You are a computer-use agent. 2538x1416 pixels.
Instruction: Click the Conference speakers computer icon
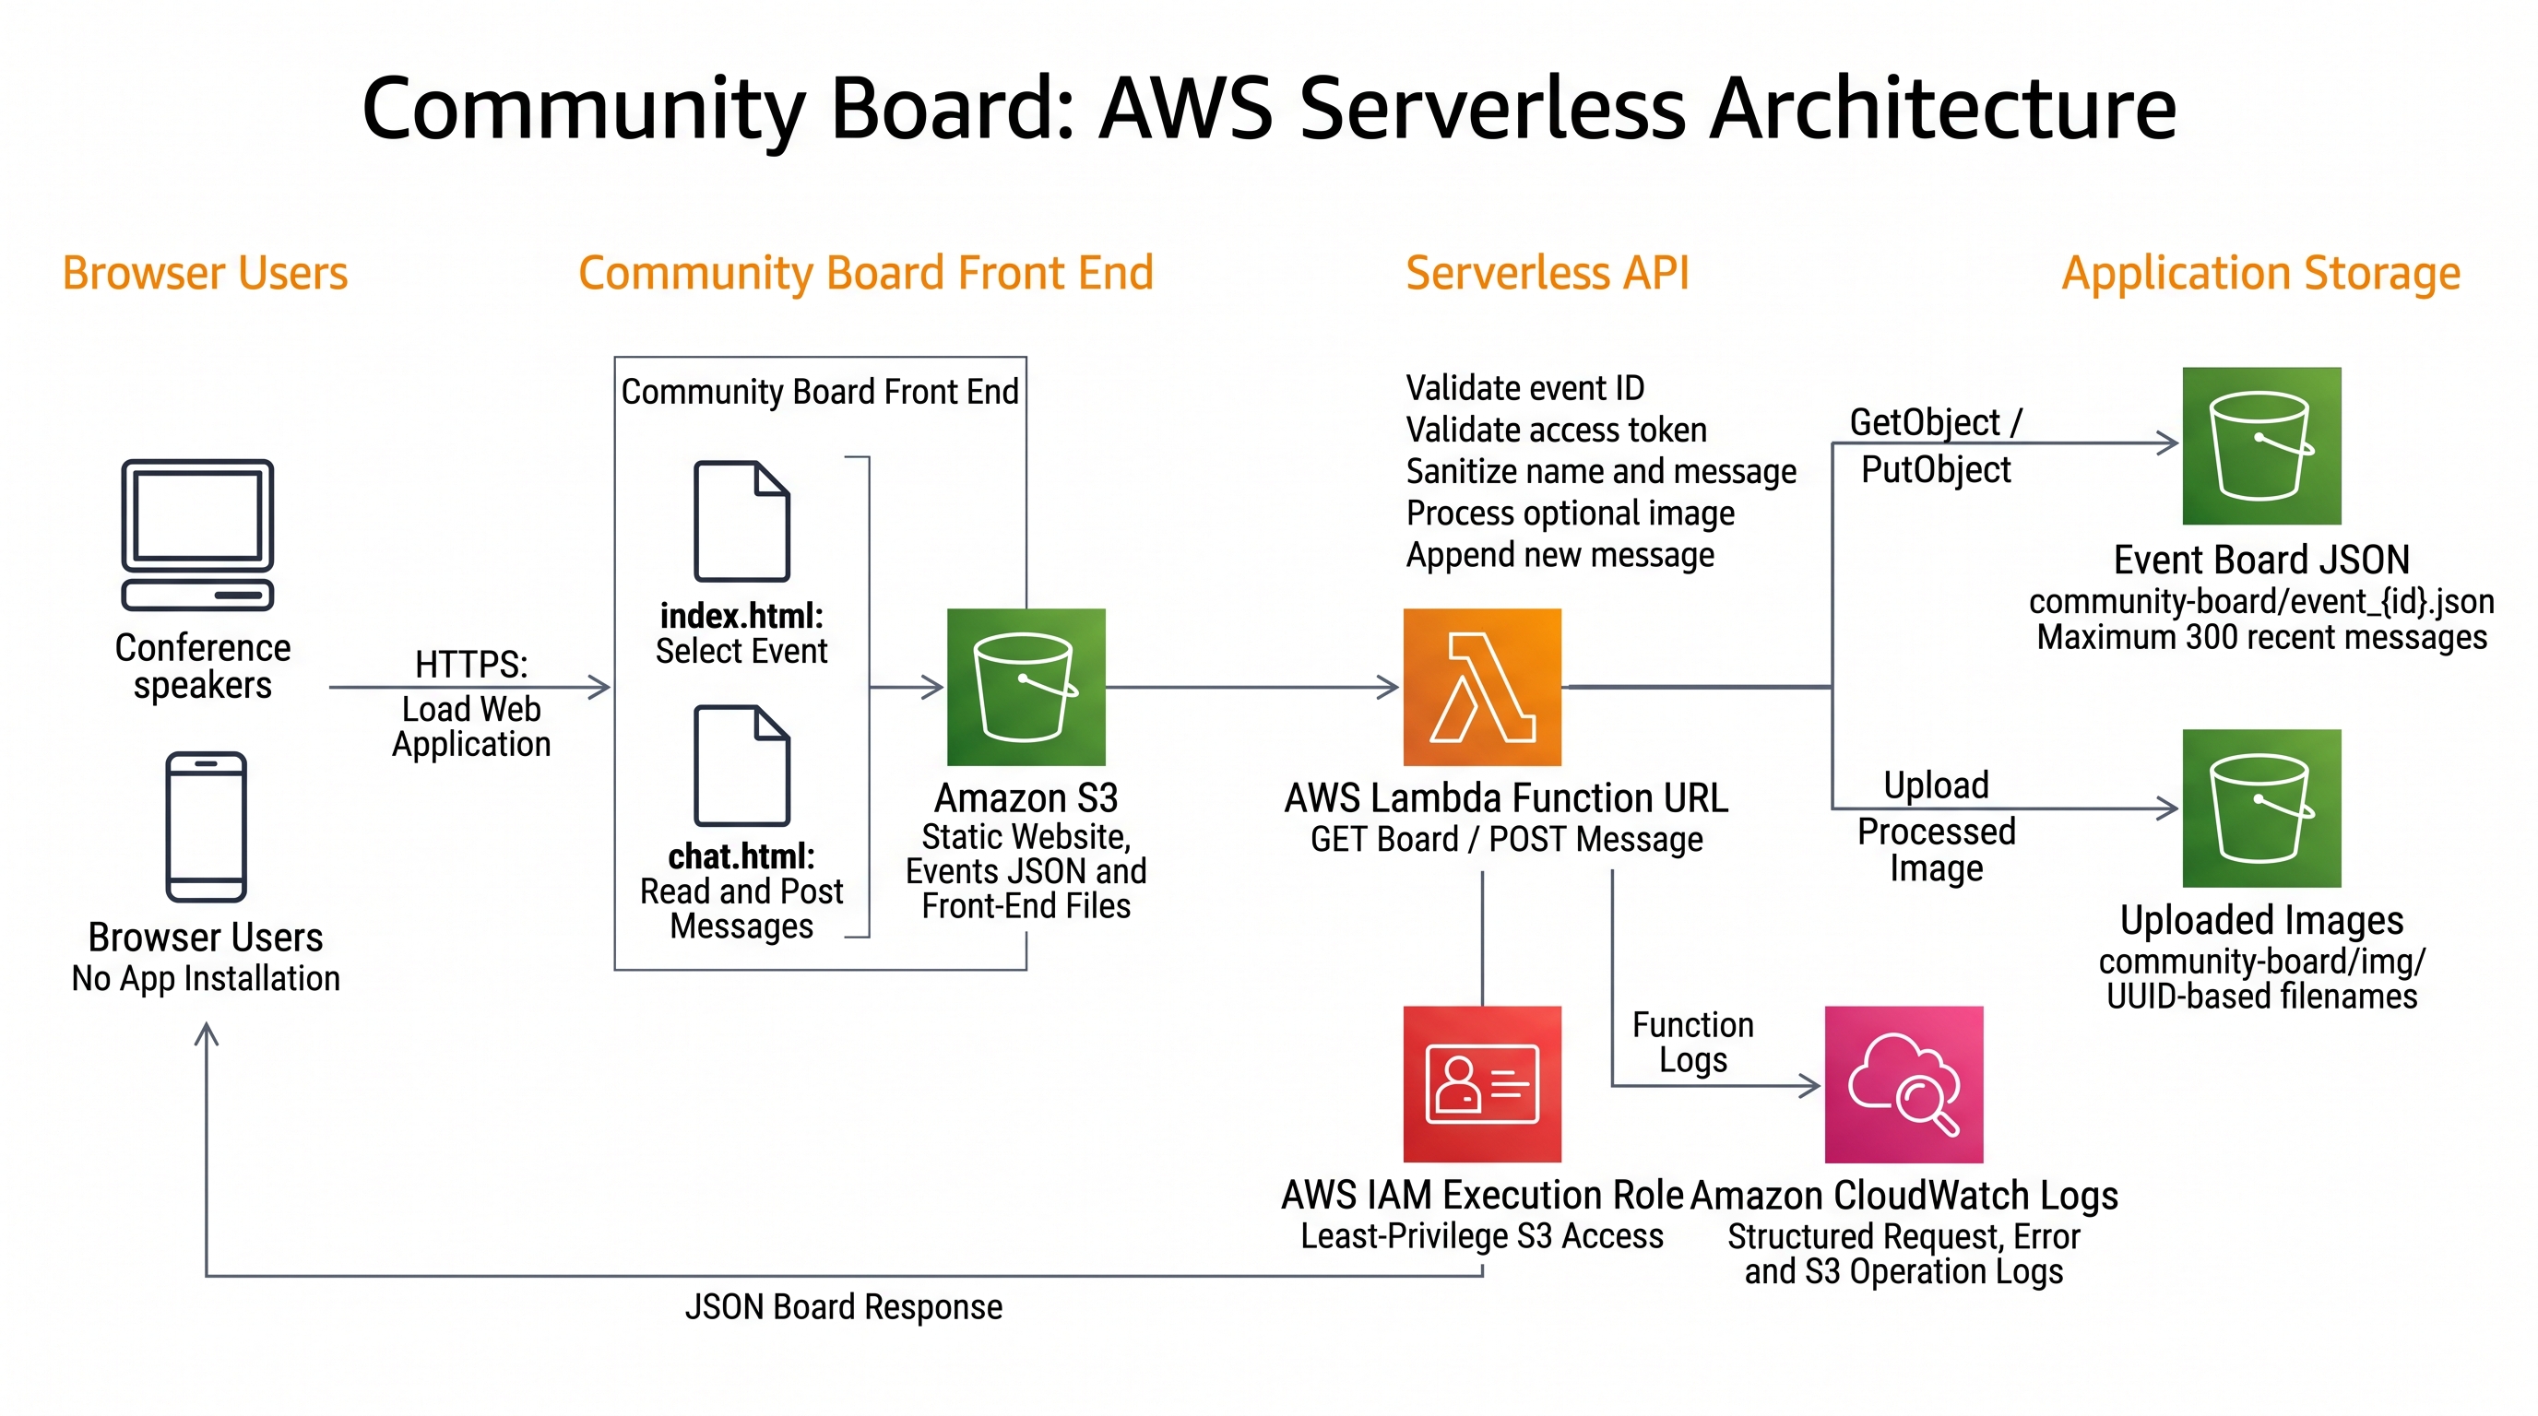pyautogui.click(x=197, y=535)
